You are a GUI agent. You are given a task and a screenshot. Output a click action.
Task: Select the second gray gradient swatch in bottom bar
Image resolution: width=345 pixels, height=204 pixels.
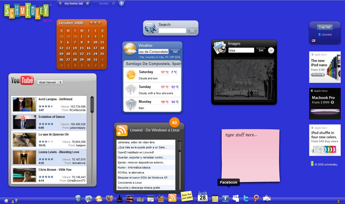(x=16, y=201)
